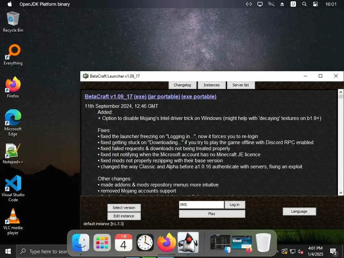Screen dimensions: 344x258
Task: Open the minimized dark window thumbnail in dock
Action: coord(220,243)
